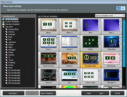
Task: Click the book icon on Deep blue template
Action: (x=120, y=37)
